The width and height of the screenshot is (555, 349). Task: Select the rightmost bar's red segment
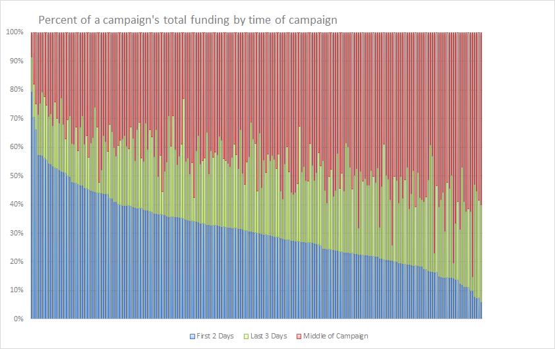click(481, 119)
